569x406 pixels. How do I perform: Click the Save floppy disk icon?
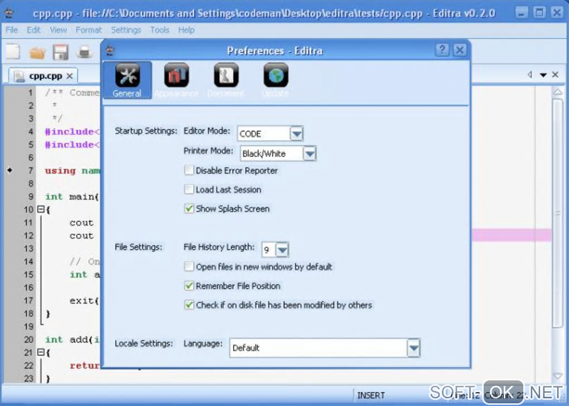pyautogui.click(x=61, y=52)
